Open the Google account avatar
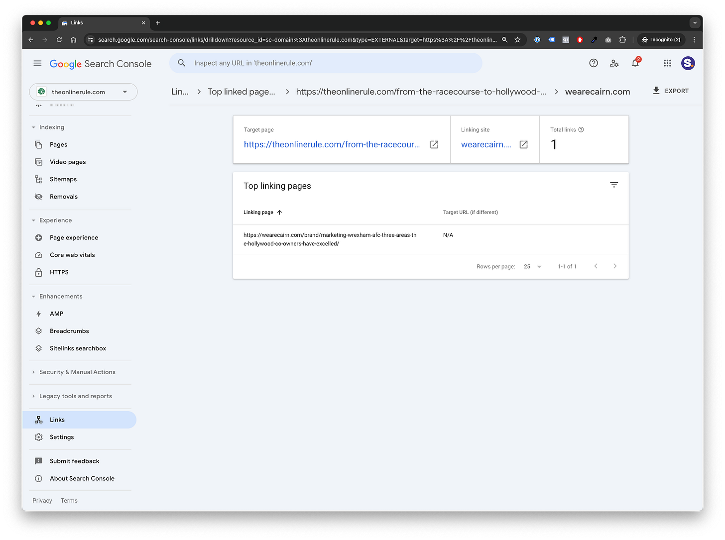The height and width of the screenshot is (540, 725). (x=688, y=63)
